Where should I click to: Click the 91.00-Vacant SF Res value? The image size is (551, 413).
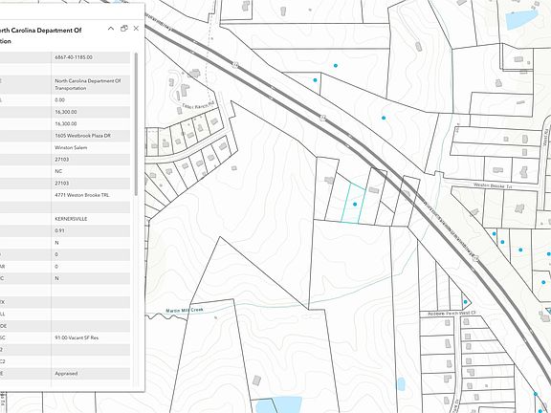click(77, 337)
